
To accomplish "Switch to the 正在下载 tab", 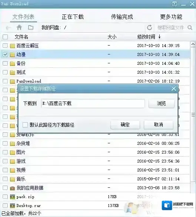I will pos(73,17).
